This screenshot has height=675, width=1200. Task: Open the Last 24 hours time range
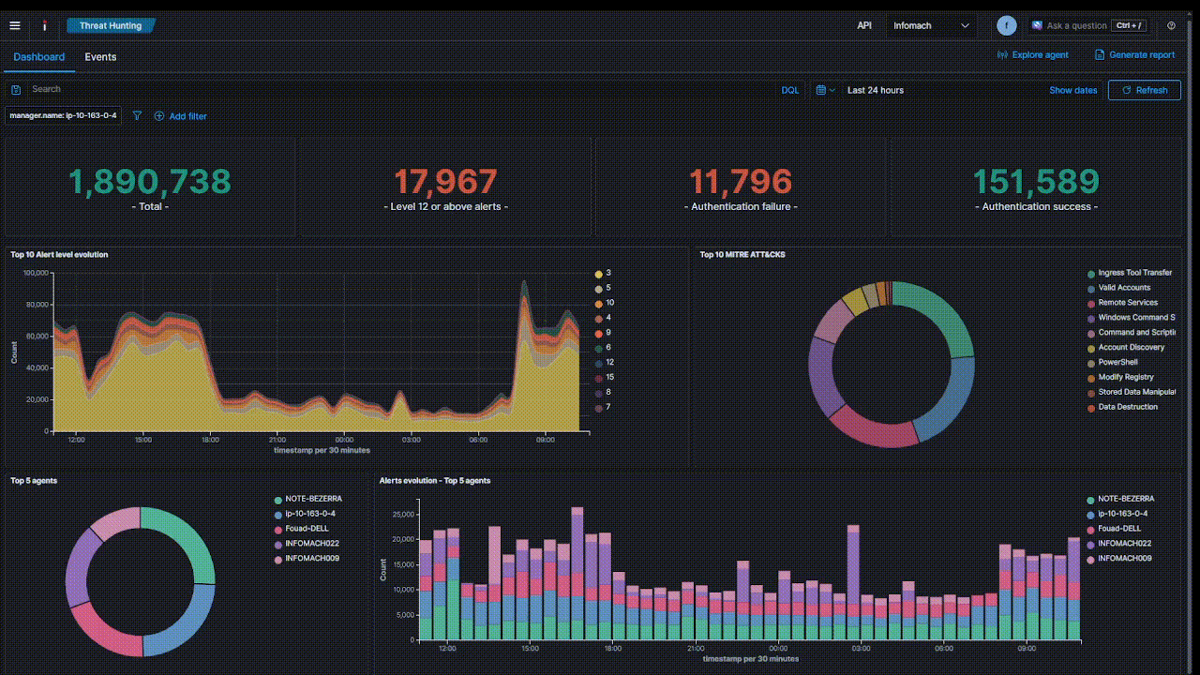[876, 90]
